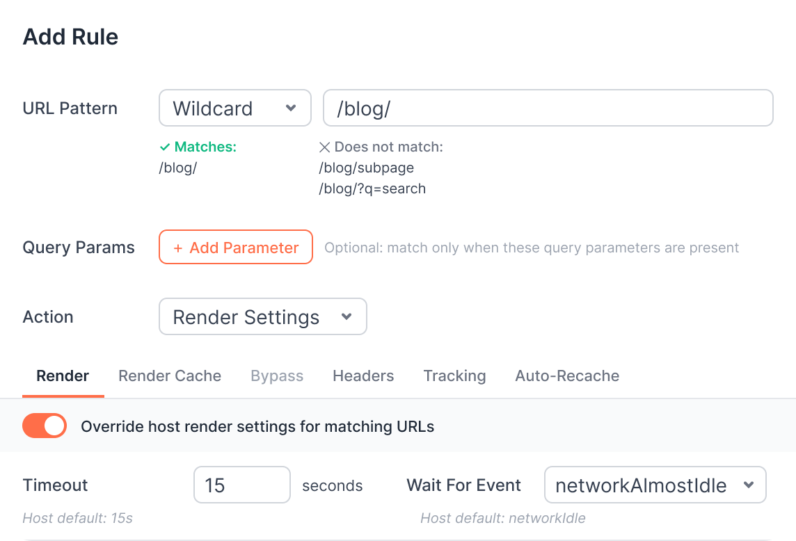Click the Host default: 15s hint
The image size is (796, 541).
tap(78, 518)
